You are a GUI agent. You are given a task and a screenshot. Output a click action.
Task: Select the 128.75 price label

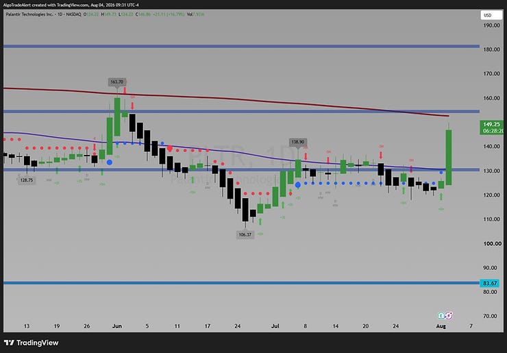point(27,180)
